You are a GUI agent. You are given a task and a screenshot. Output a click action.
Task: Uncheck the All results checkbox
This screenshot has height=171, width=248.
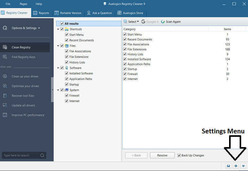[62, 24]
